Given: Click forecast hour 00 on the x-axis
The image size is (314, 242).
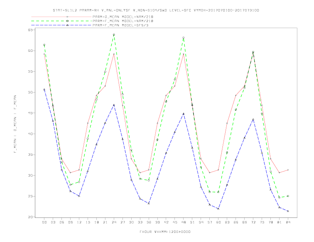Looking at the screenshot, I should pos(44,222).
